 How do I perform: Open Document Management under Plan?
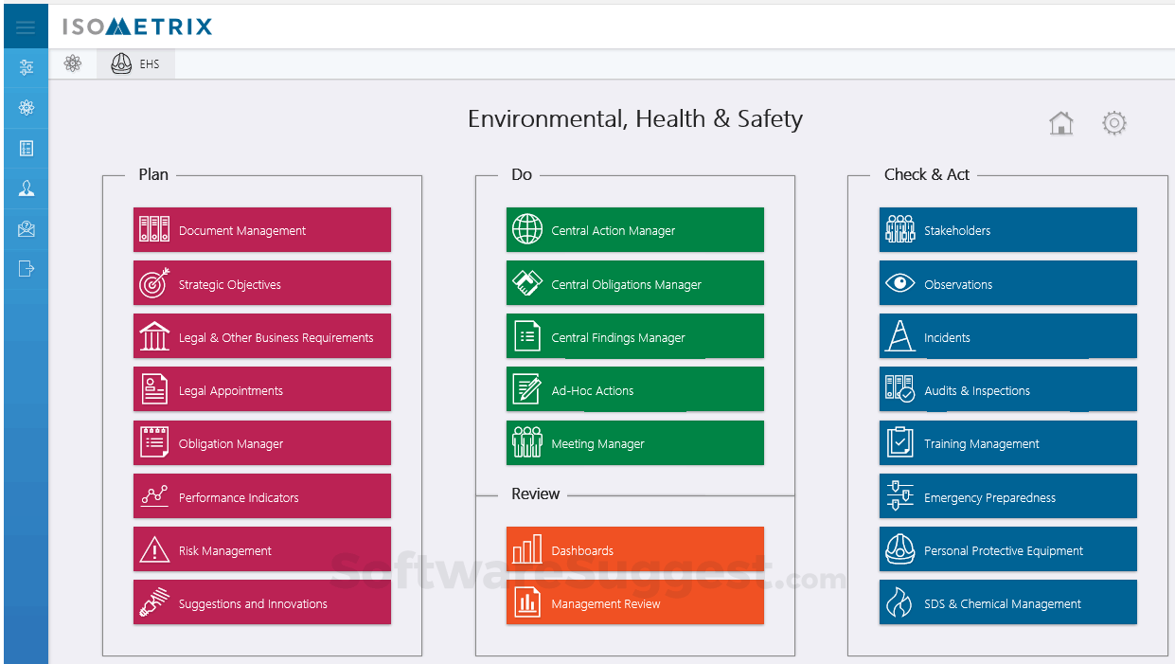pos(262,229)
